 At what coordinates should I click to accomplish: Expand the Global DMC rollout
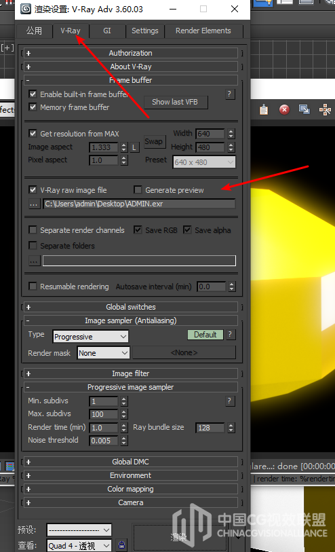(131, 462)
